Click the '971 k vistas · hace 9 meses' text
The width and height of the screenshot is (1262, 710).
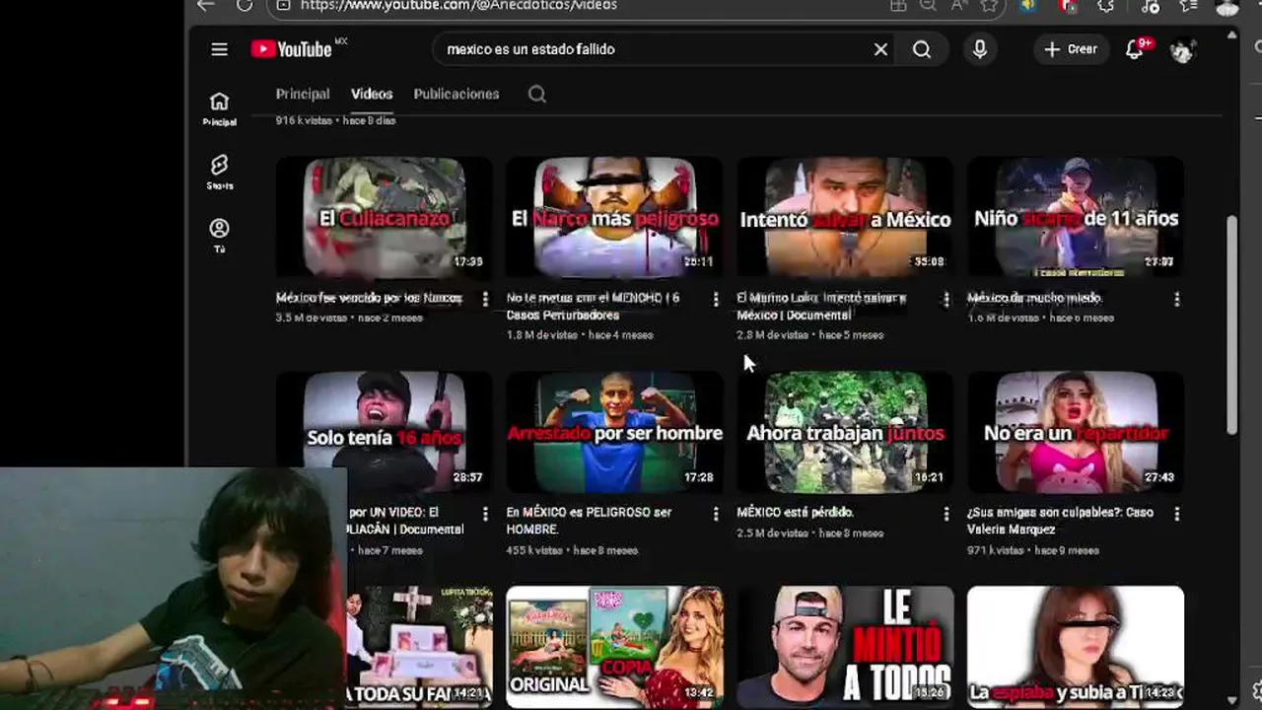point(1033,550)
